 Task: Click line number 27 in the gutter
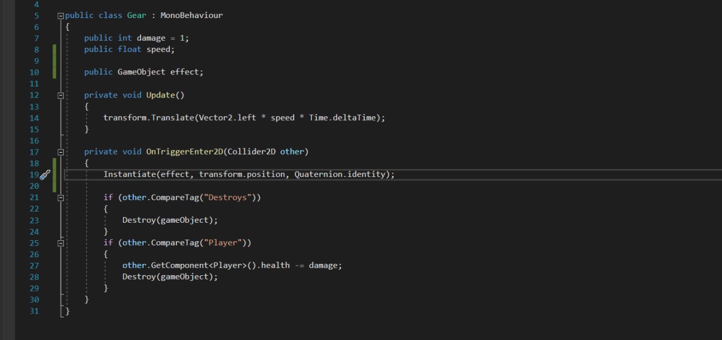tap(34, 266)
